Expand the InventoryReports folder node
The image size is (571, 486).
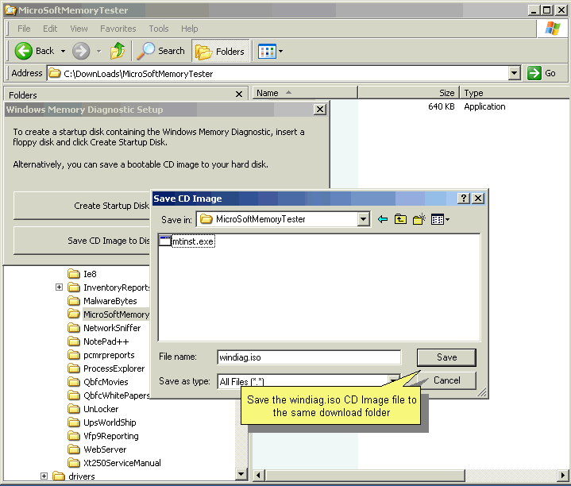click(x=59, y=287)
